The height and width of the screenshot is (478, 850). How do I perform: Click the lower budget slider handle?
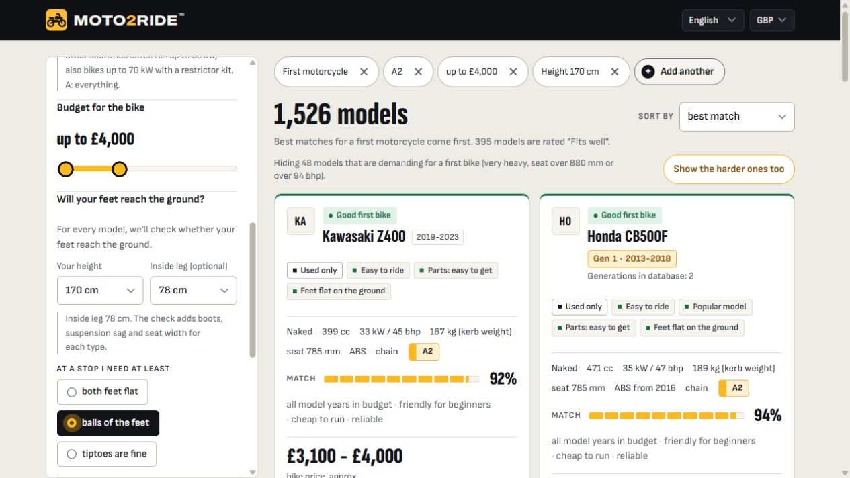click(65, 169)
